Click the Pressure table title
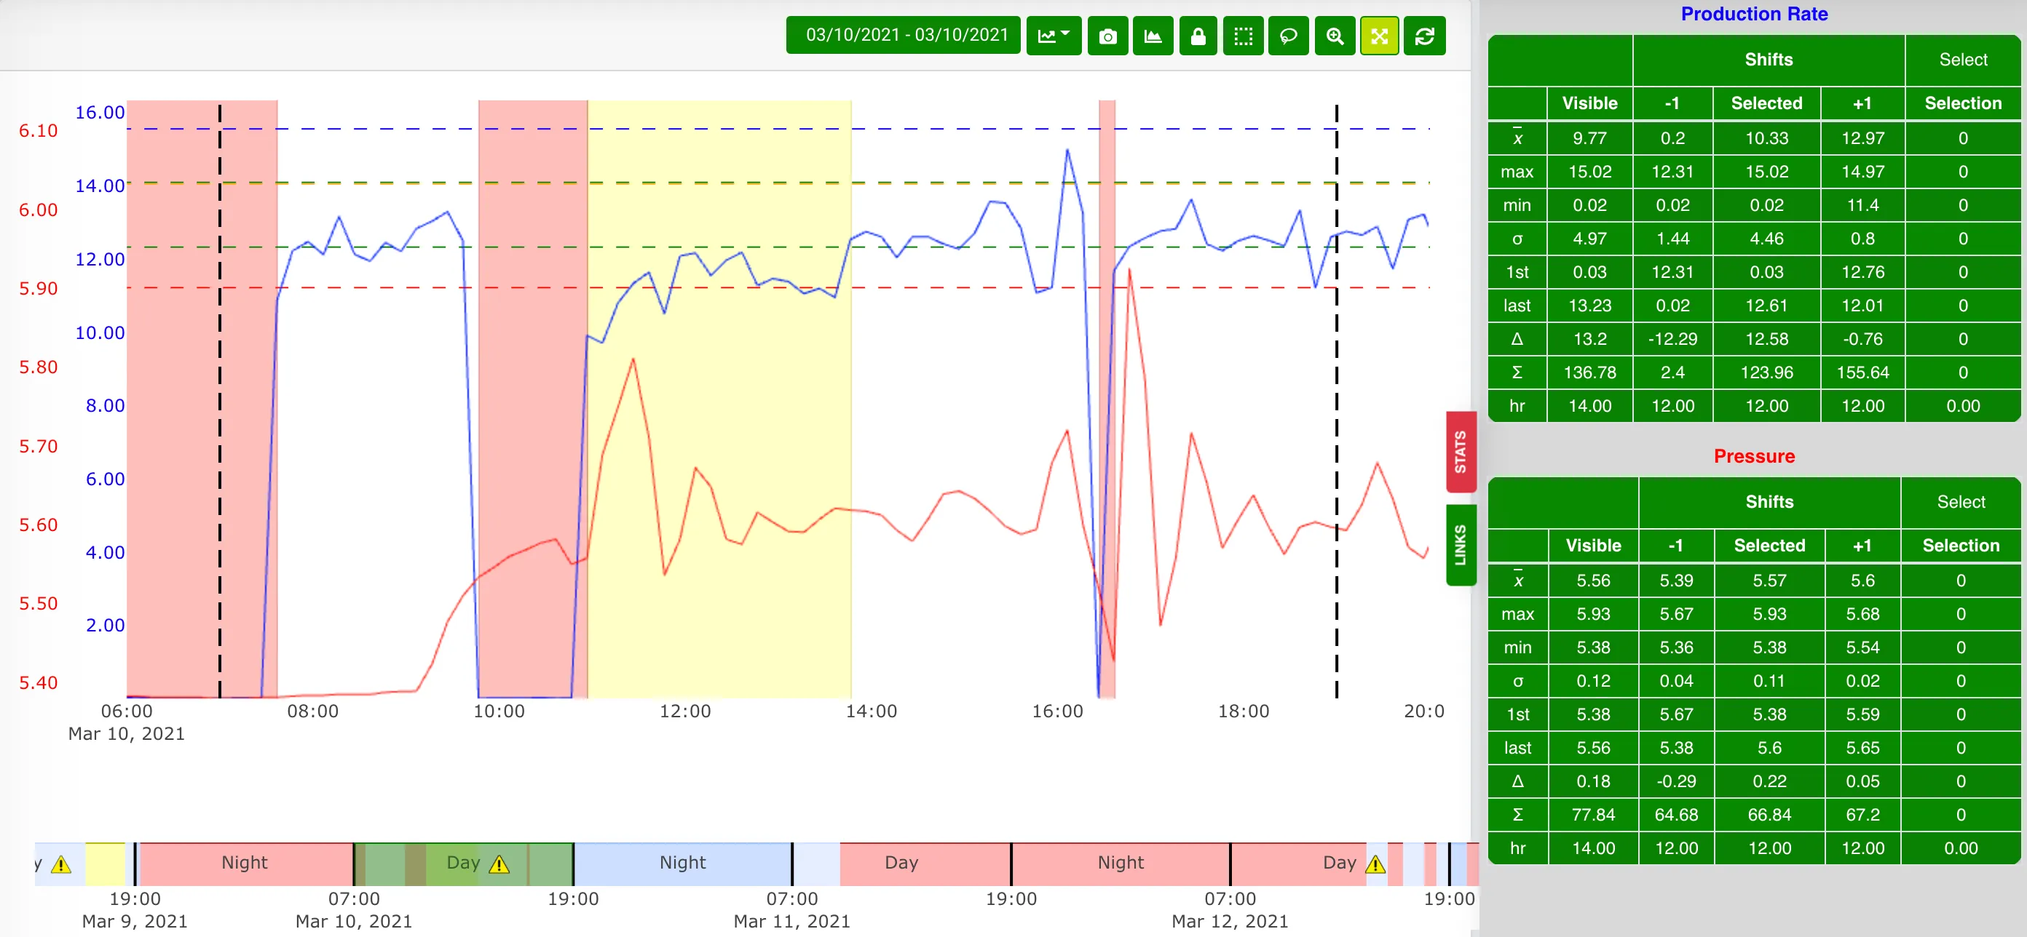This screenshot has height=937, width=2027. point(1754,456)
